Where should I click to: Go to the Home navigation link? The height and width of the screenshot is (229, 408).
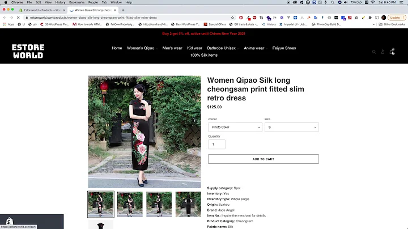click(117, 48)
